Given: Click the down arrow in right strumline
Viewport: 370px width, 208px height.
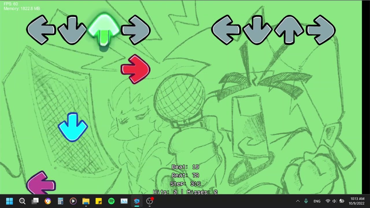Looking at the screenshot, I should pos(257,30).
